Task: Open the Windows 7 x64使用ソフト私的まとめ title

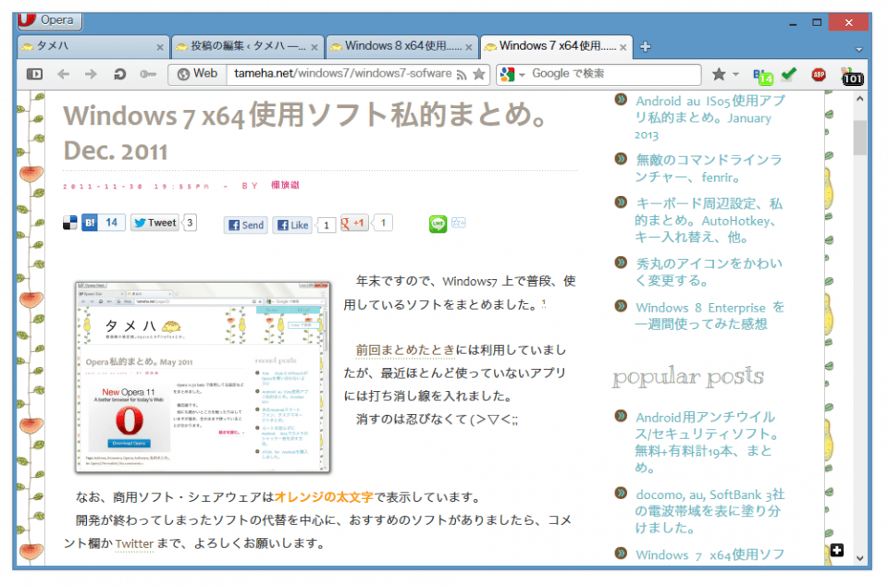Action: pyautogui.click(x=306, y=132)
